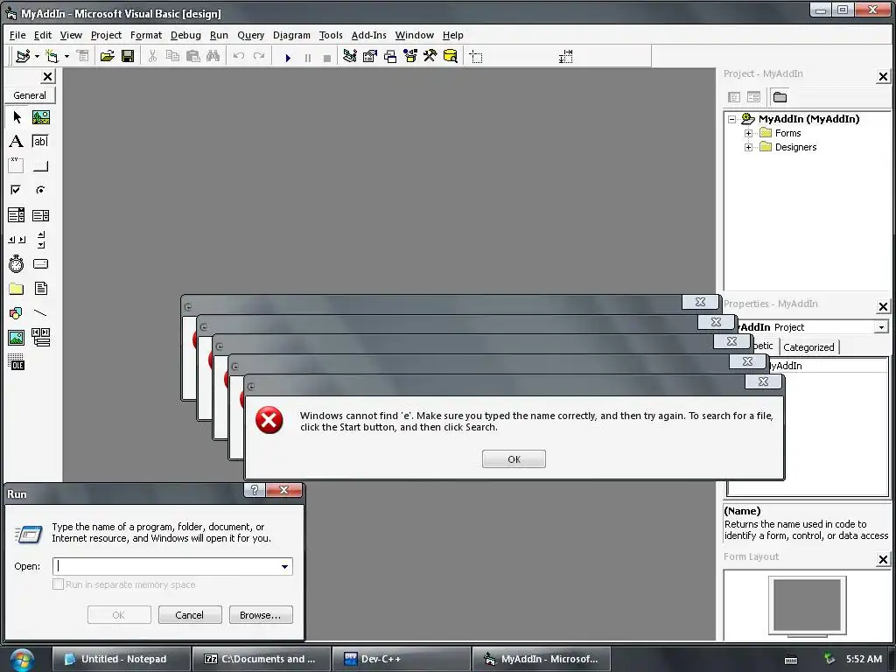
Task: Select the Shape control in the toolbox
Action: tap(17, 312)
